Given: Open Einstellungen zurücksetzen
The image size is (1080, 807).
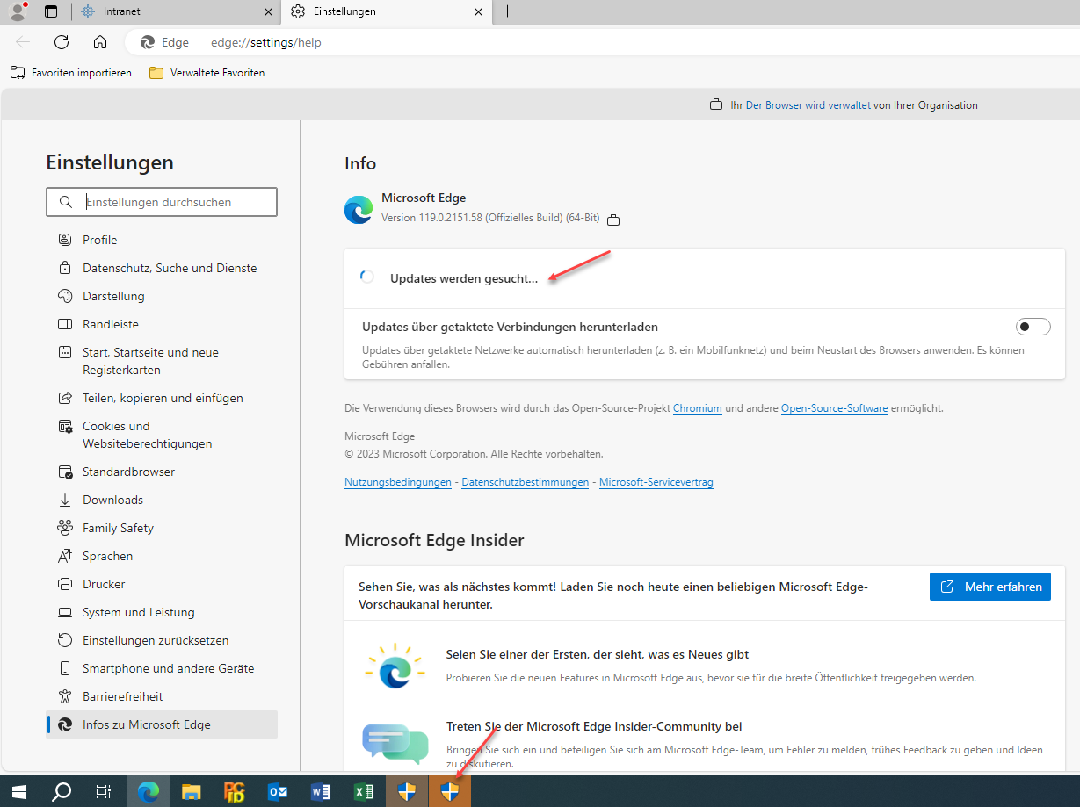Looking at the screenshot, I should point(162,640).
